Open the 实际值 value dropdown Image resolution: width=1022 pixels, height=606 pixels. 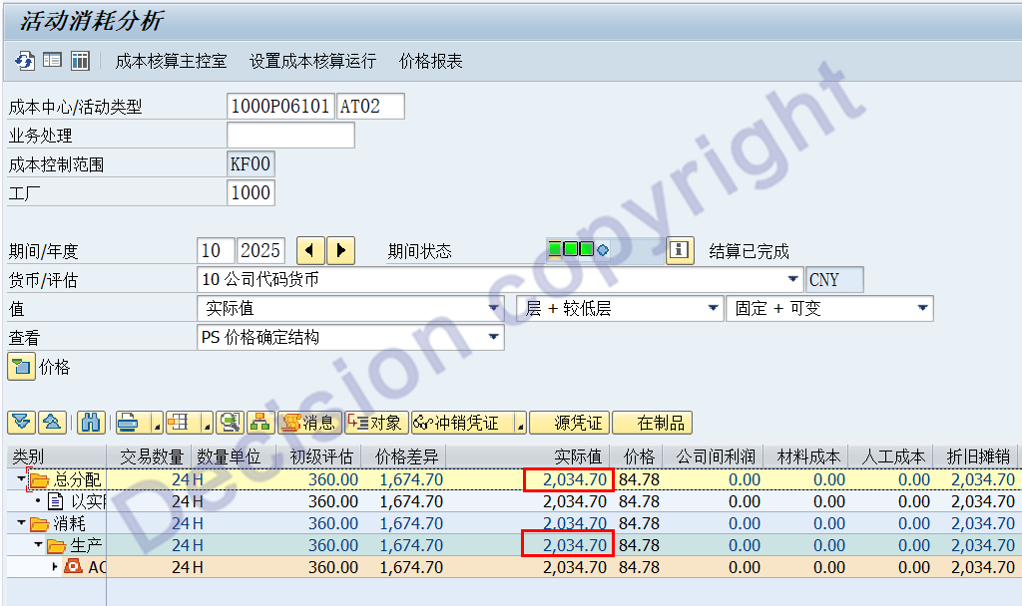point(494,309)
